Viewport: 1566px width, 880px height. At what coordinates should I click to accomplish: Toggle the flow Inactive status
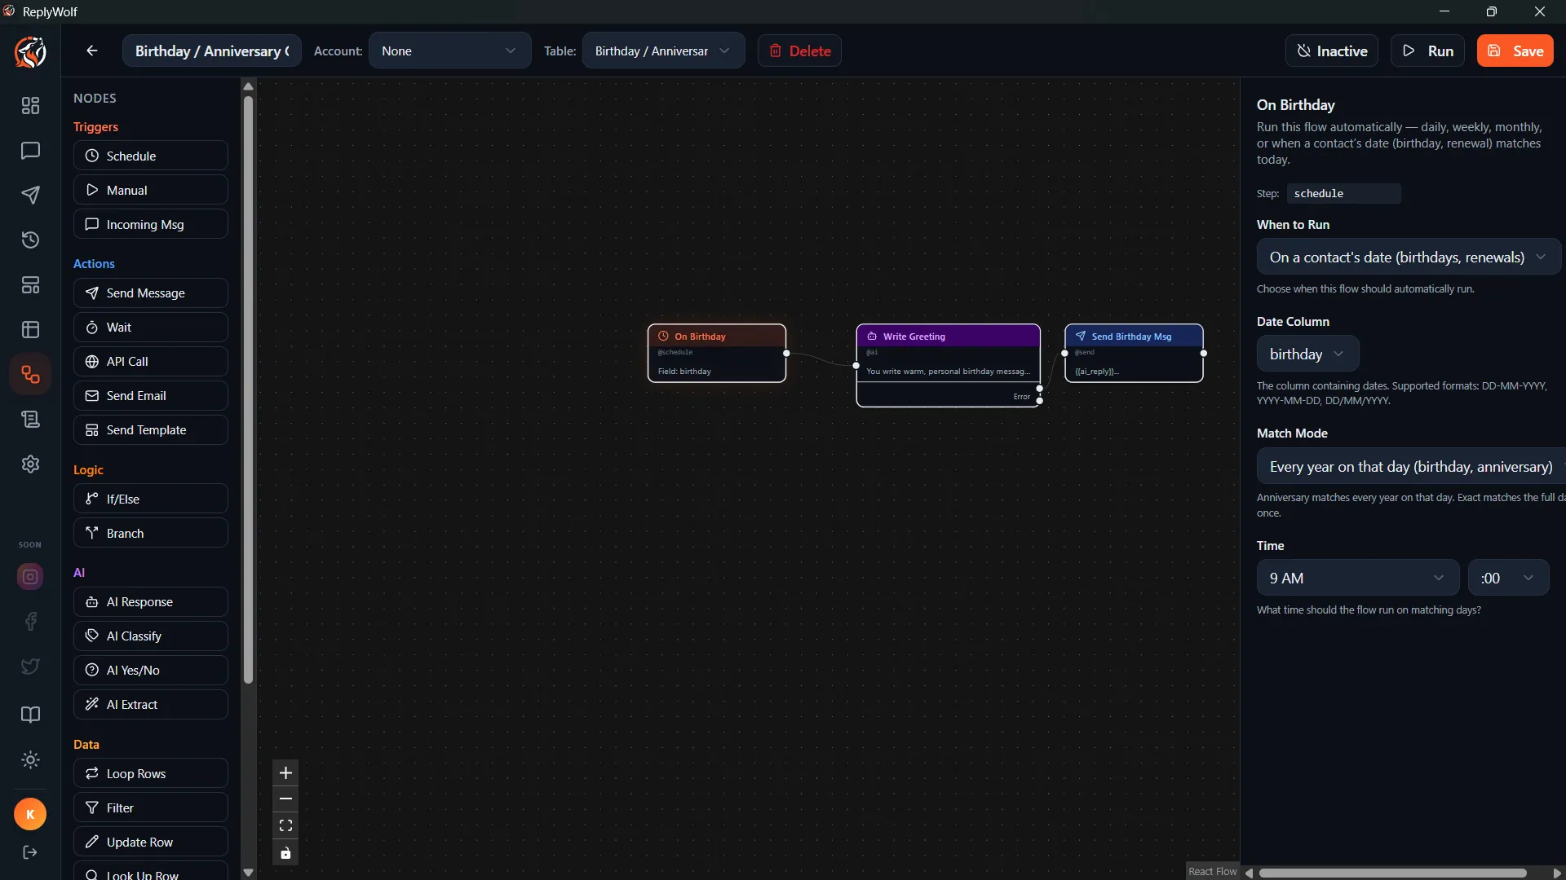click(1332, 51)
